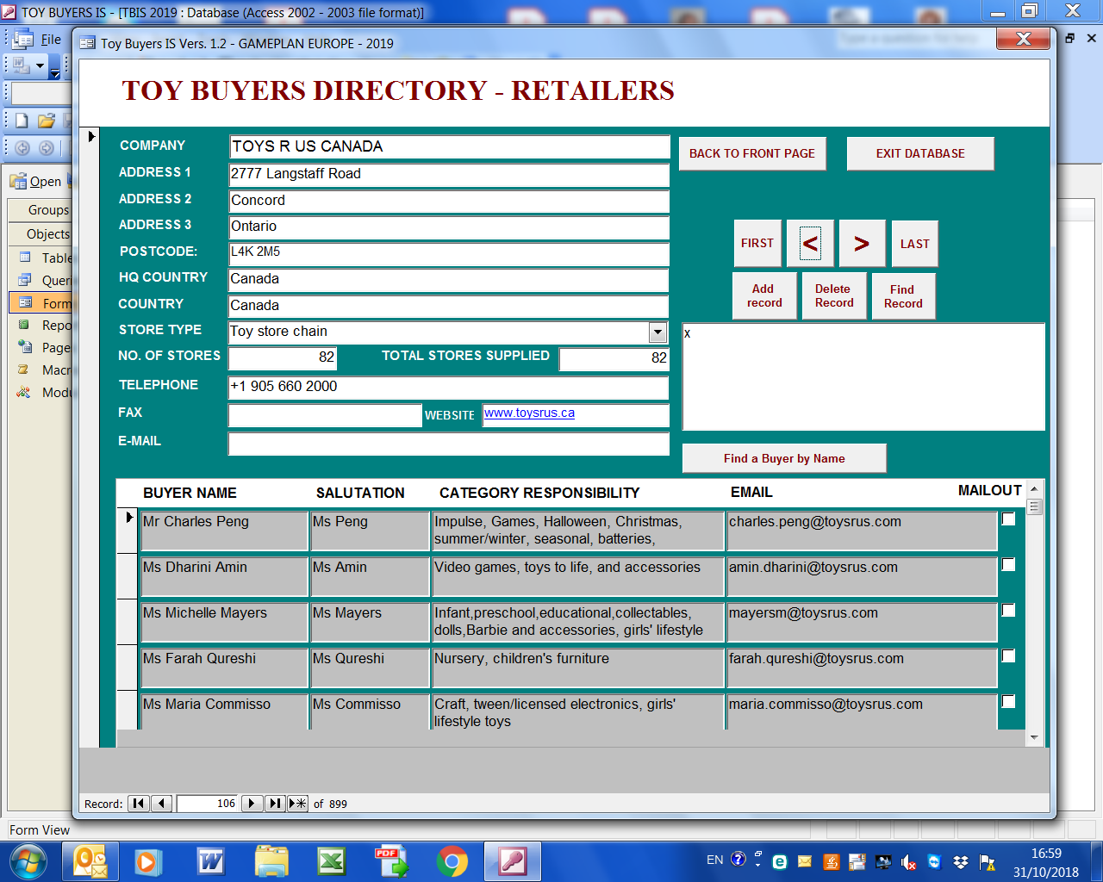1103x882 pixels.
Task: Click the record number box showing 106
Action: point(208,804)
